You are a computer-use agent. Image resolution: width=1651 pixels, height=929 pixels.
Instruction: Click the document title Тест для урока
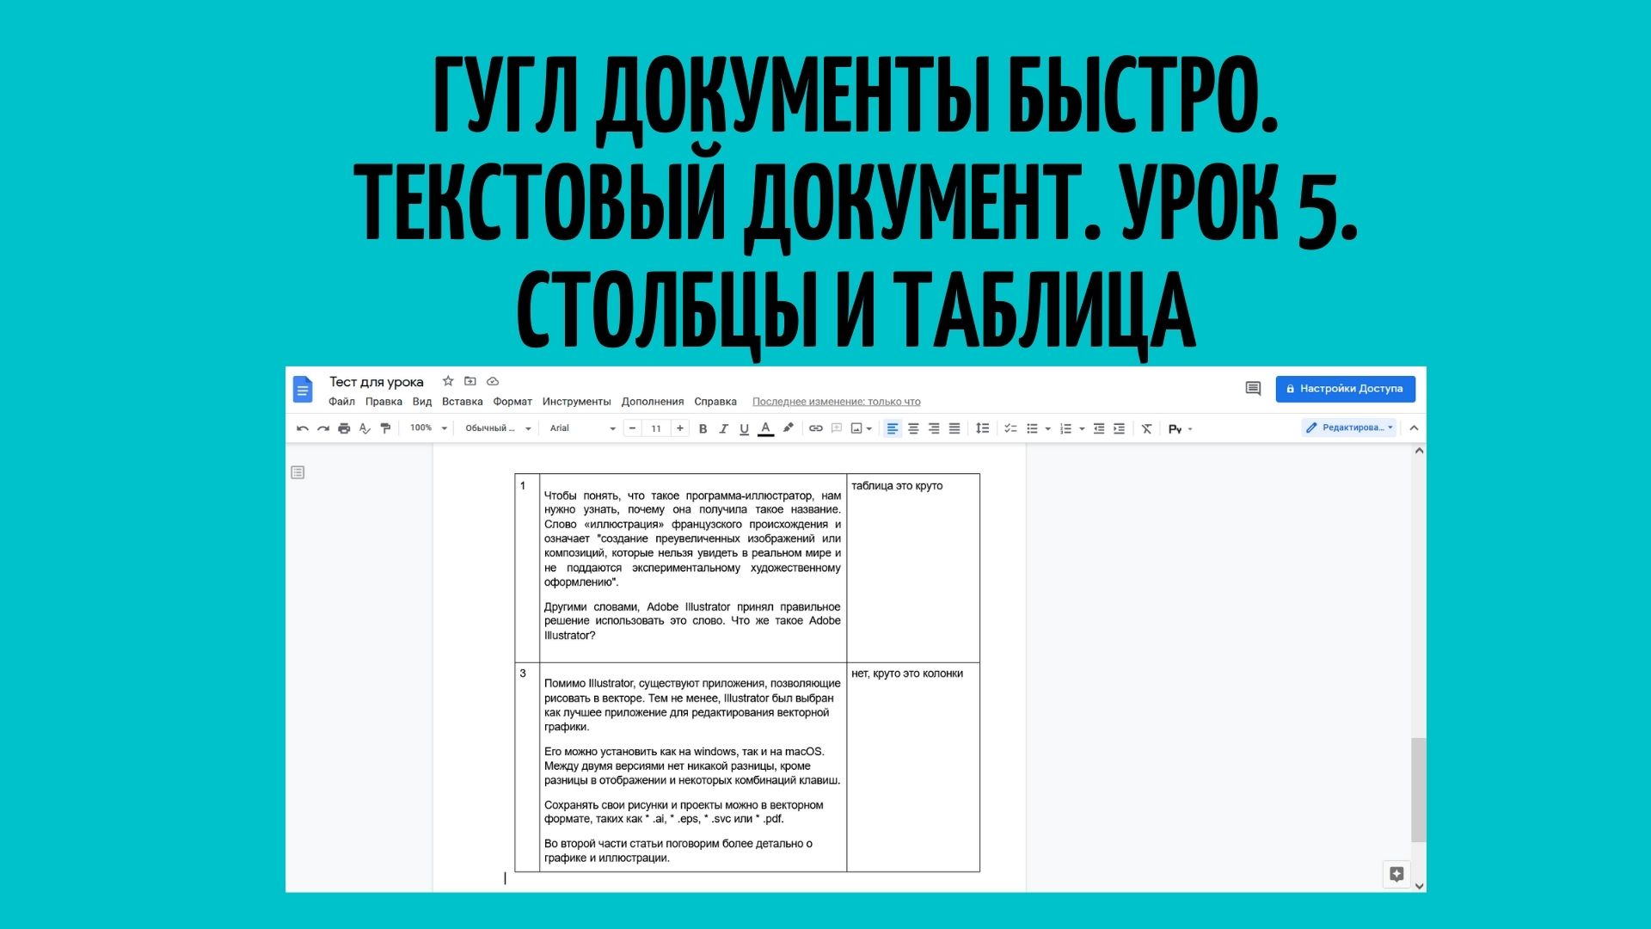[377, 382]
